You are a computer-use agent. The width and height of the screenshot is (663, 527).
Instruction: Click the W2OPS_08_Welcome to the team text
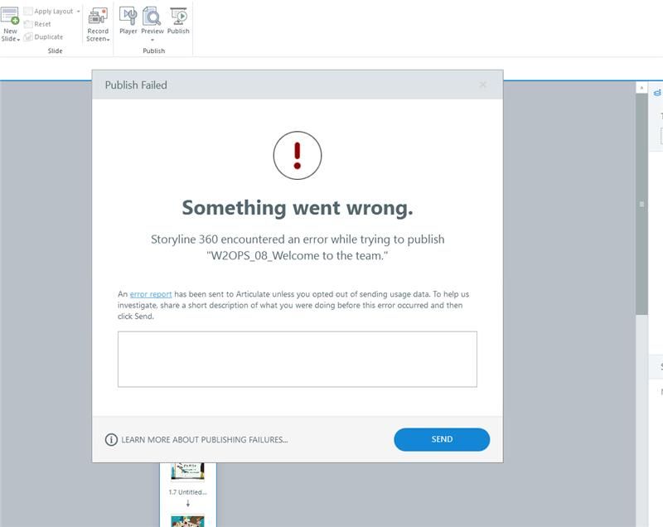coord(298,256)
